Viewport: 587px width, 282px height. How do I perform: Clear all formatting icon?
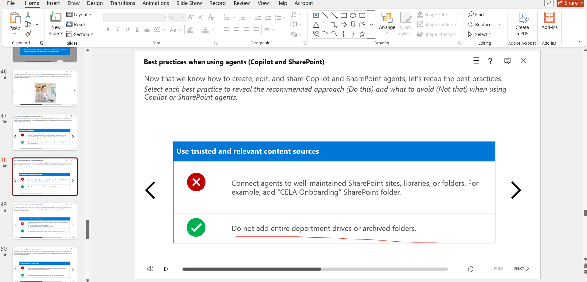[x=211, y=17]
